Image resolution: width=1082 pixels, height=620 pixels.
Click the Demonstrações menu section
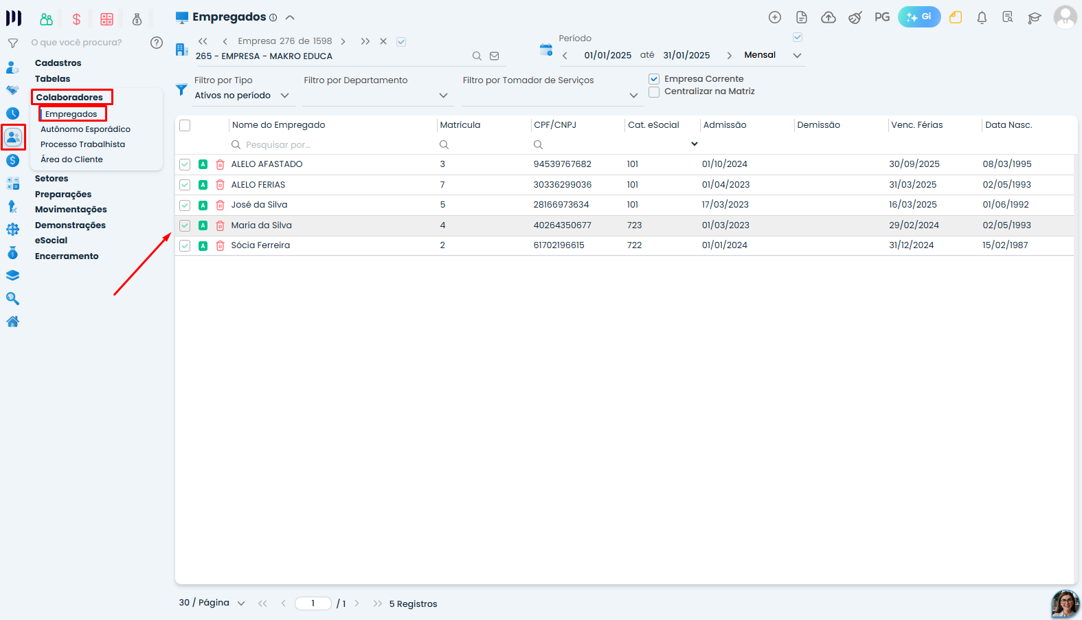coord(70,225)
